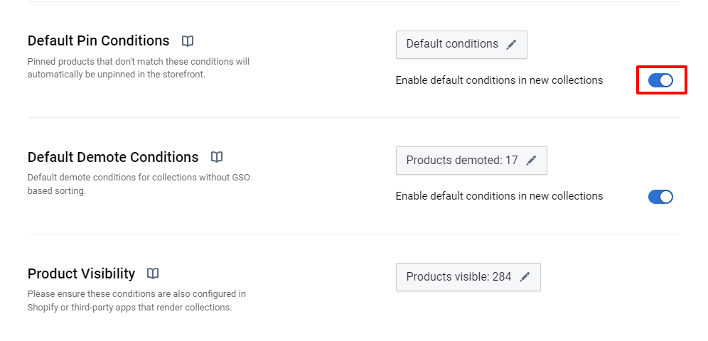708x341 pixels.
Task: Open help book icon beside Default Pin Conditions
Action: pyautogui.click(x=188, y=41)
